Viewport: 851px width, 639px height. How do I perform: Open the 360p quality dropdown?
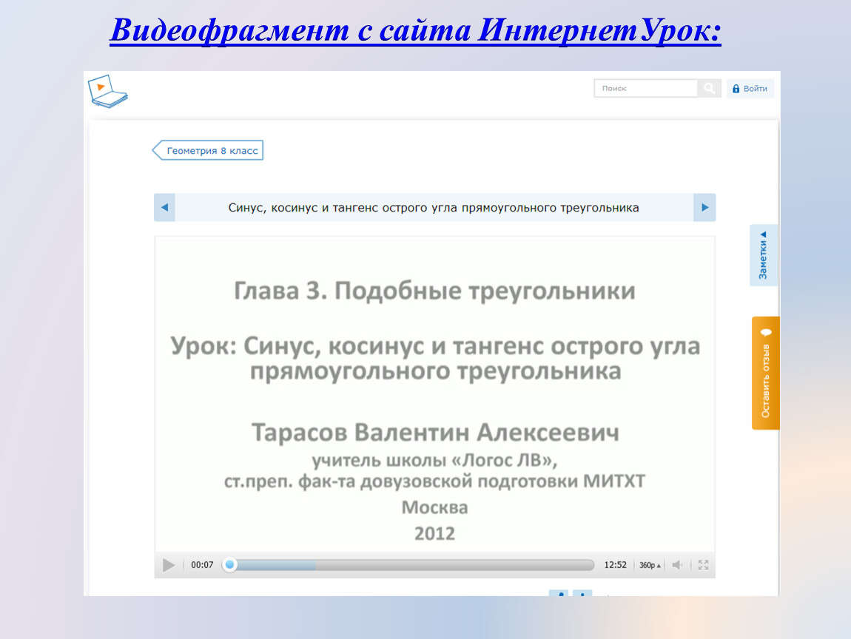(x=650, y=565)
